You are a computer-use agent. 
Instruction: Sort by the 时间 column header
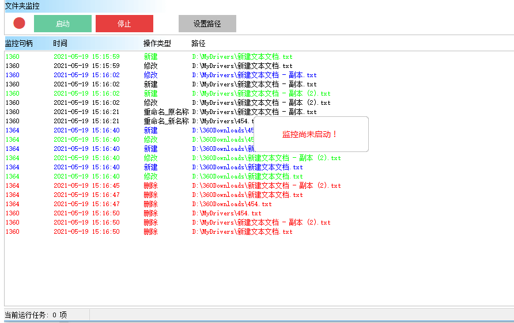tap(60, 43)
